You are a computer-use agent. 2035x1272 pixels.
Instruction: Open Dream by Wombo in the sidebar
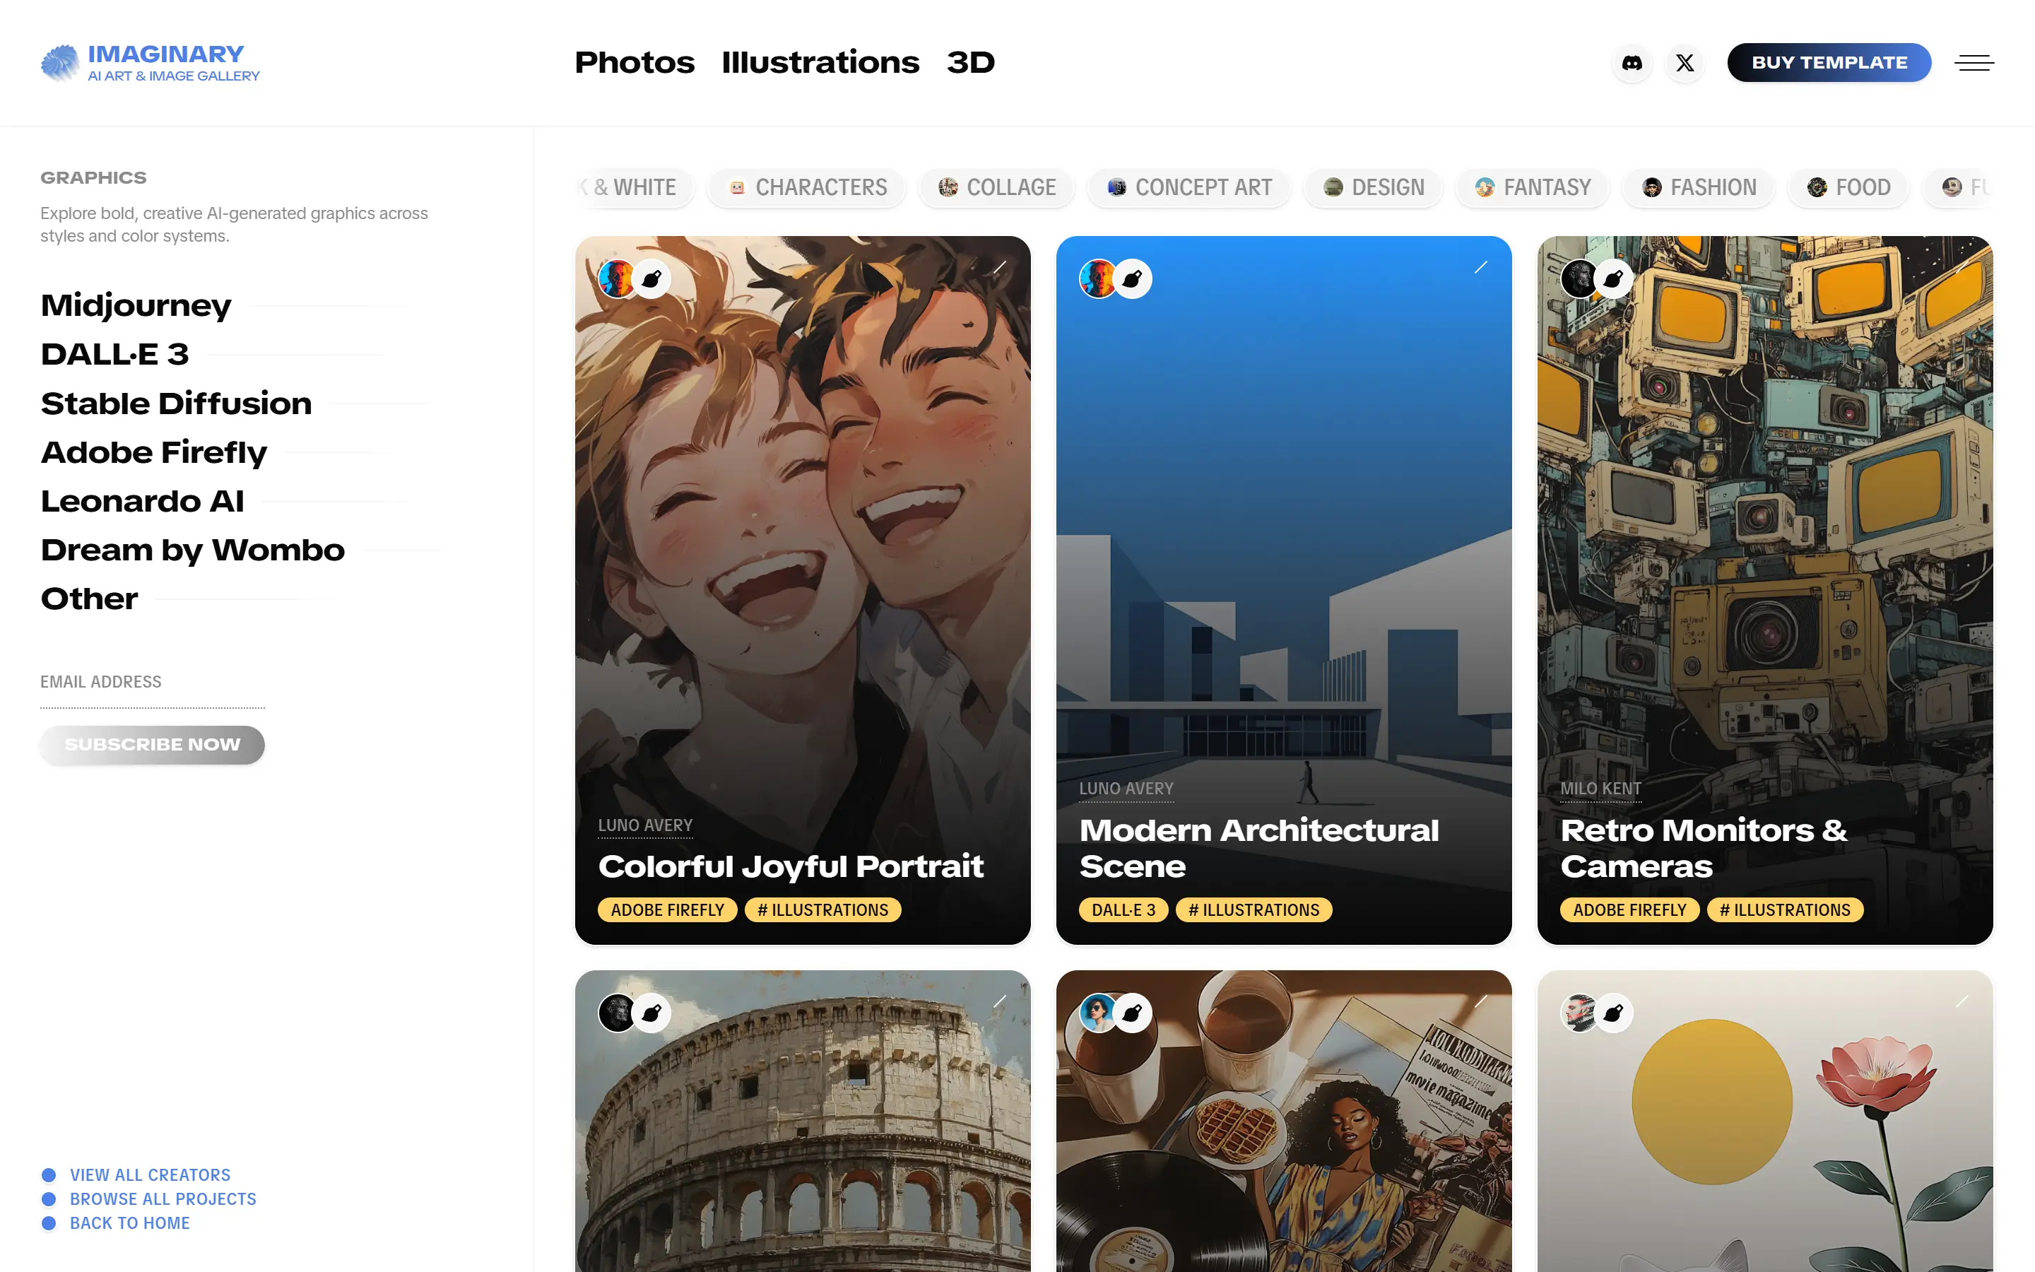point(193,549)
